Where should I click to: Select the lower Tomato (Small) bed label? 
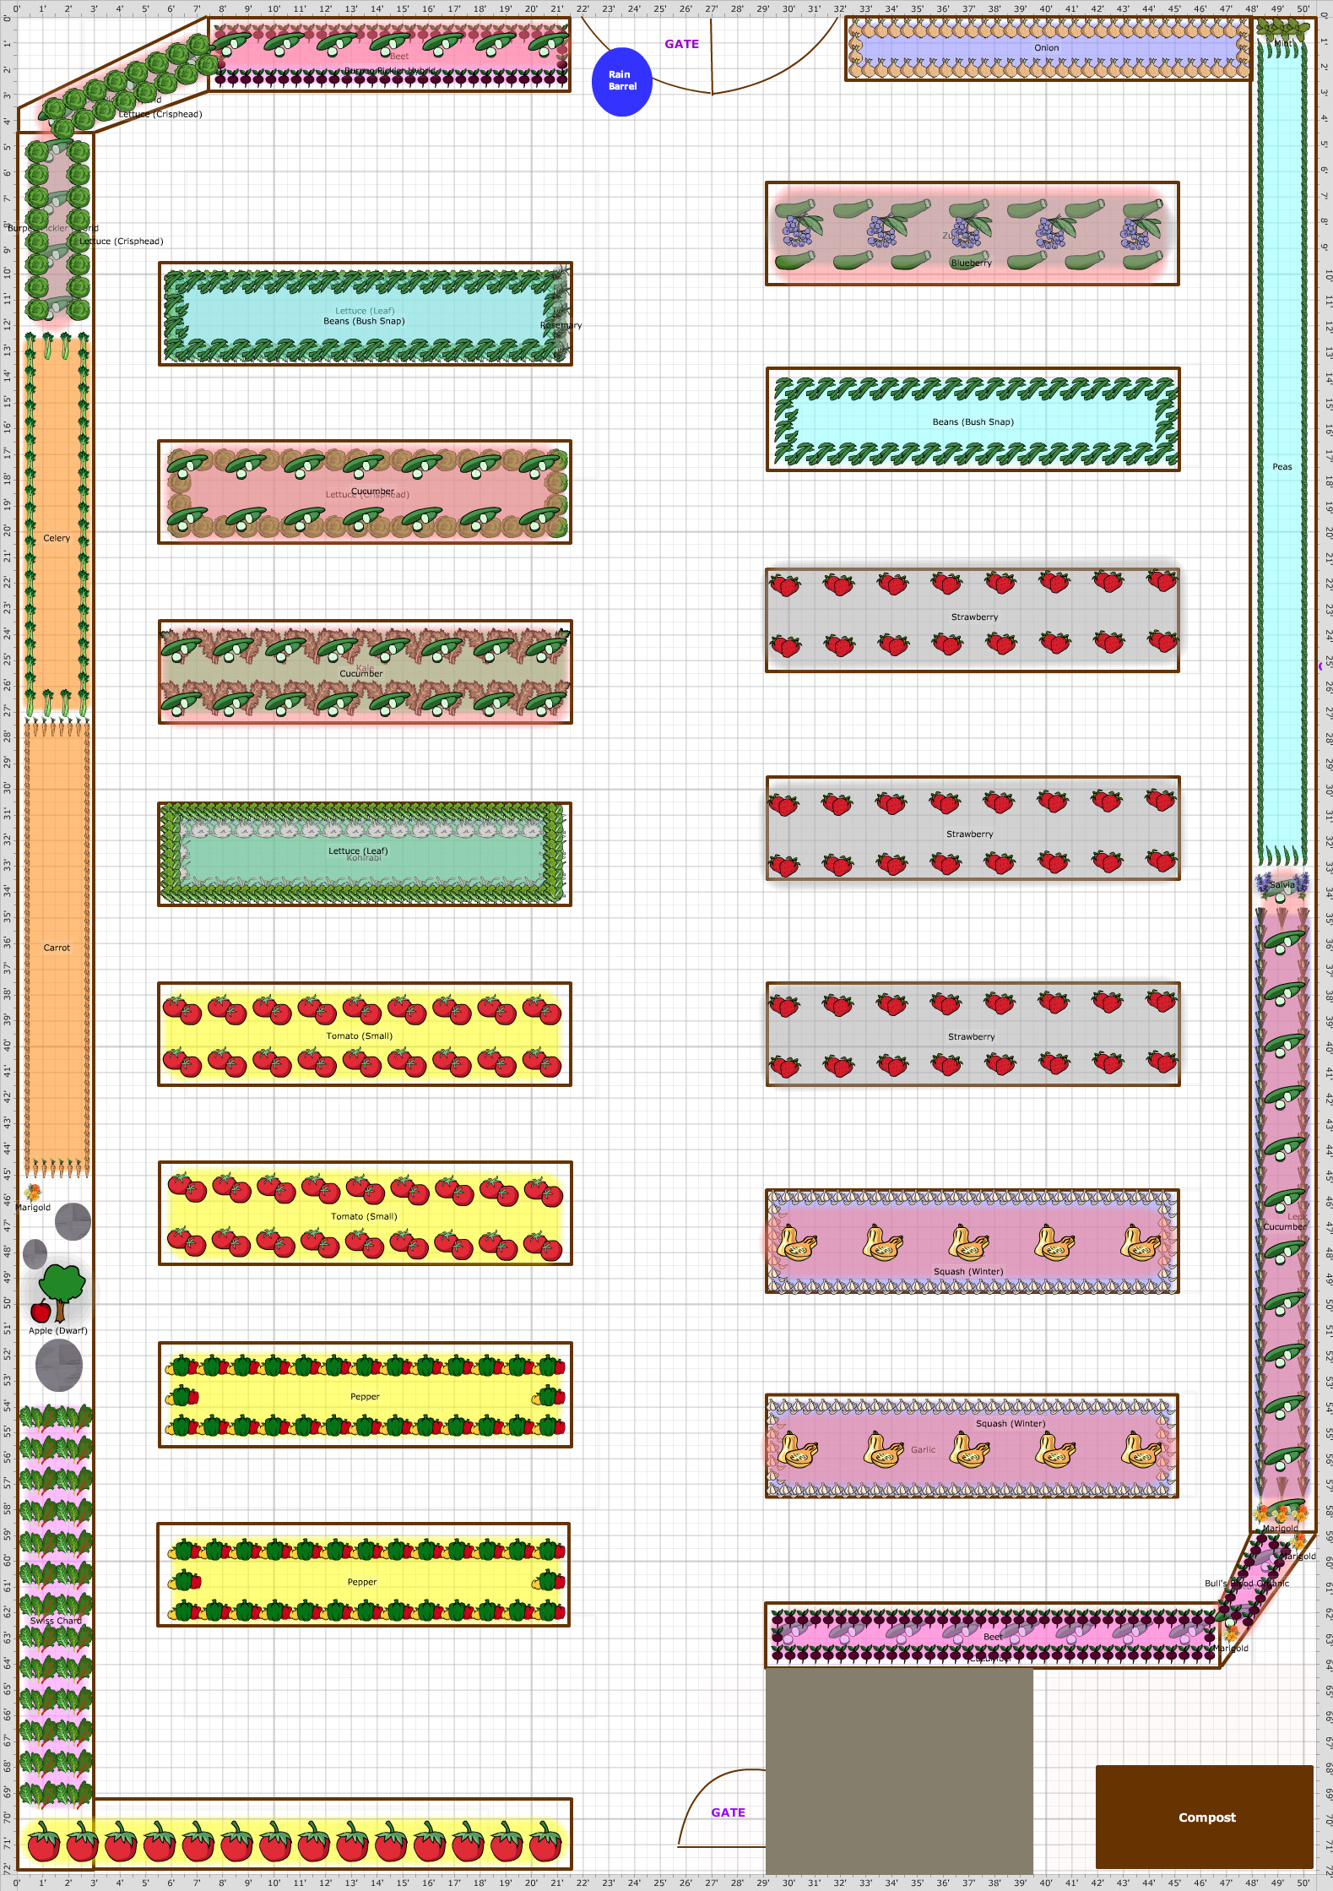click(363, 1216)
